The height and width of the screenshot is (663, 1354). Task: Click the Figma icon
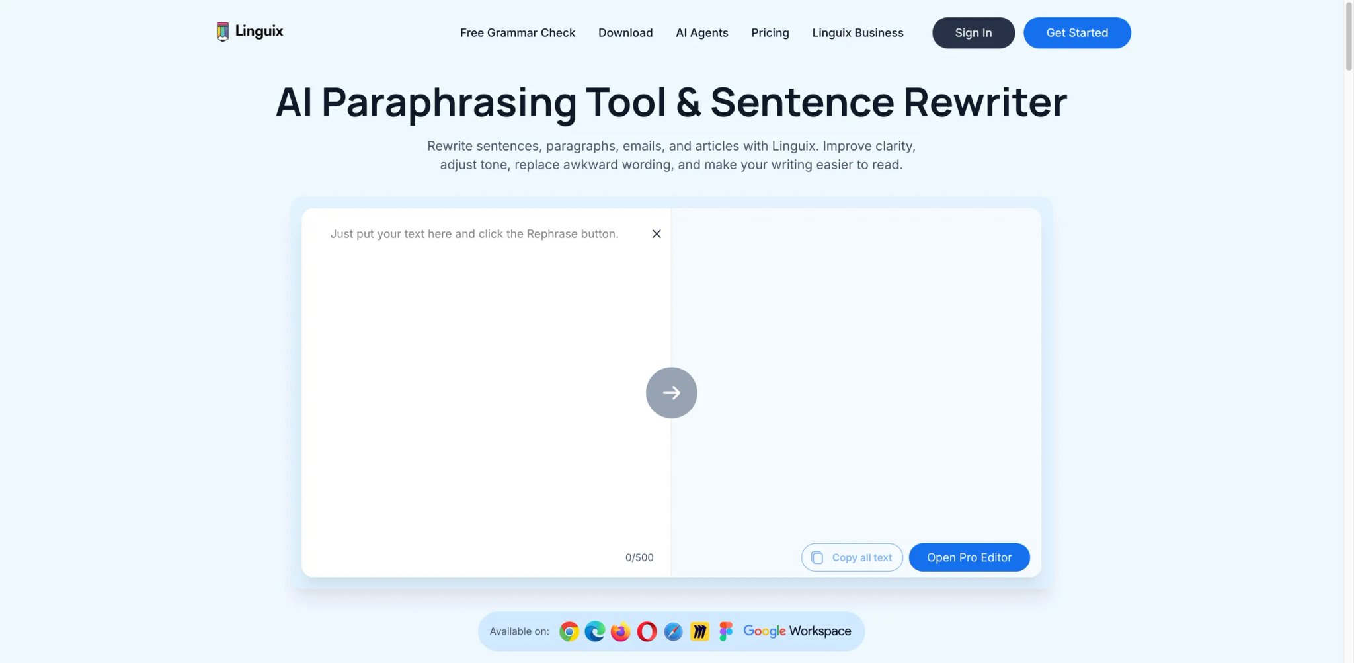726,631
